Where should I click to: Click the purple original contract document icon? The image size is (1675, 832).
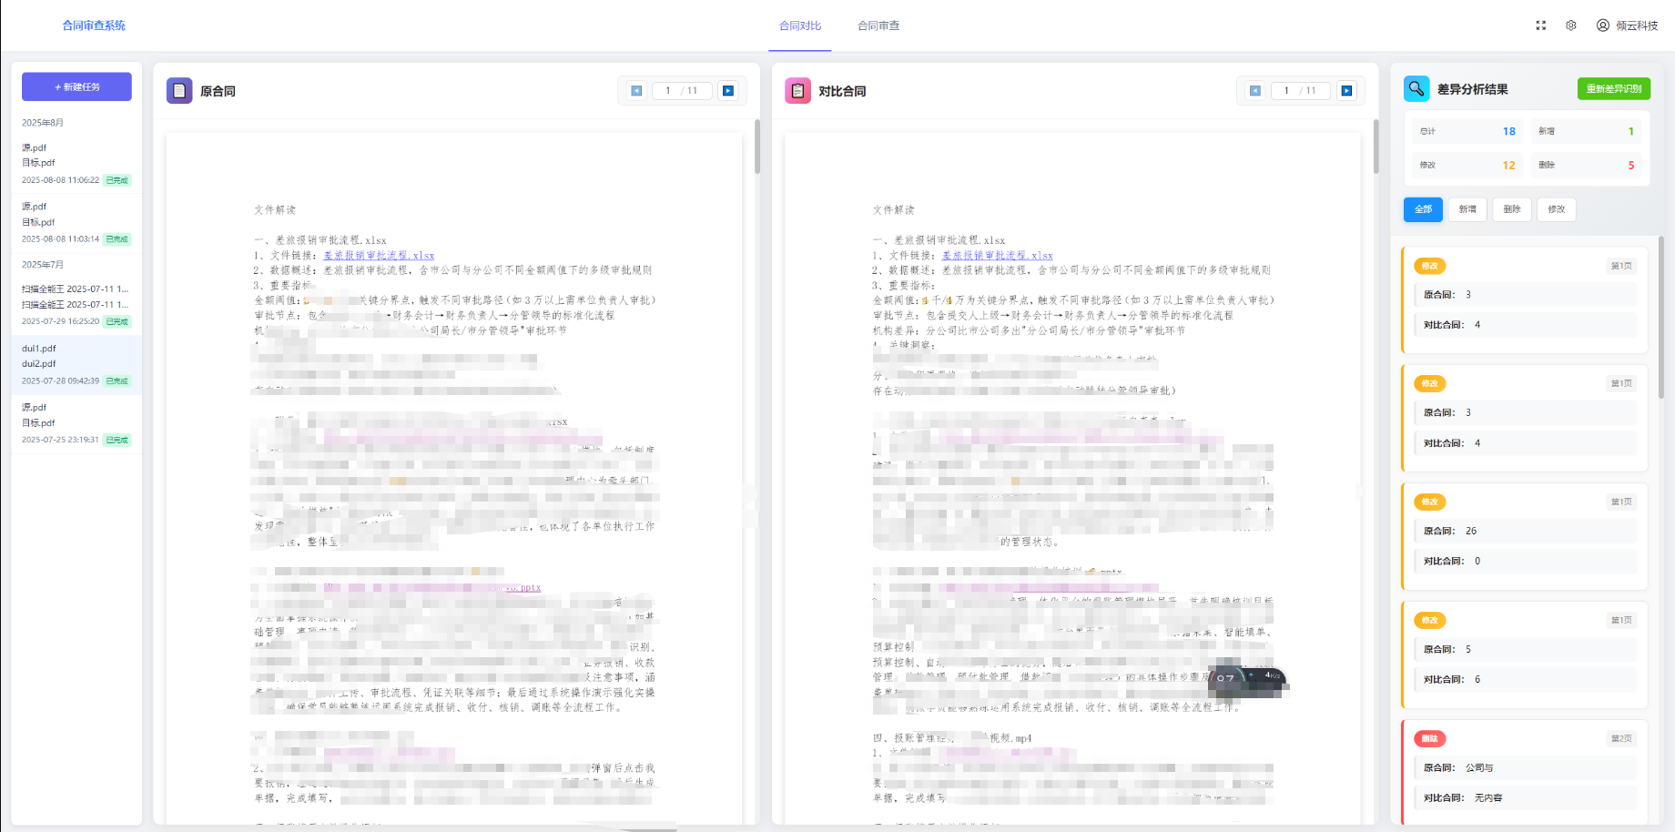tap(179, 91)
